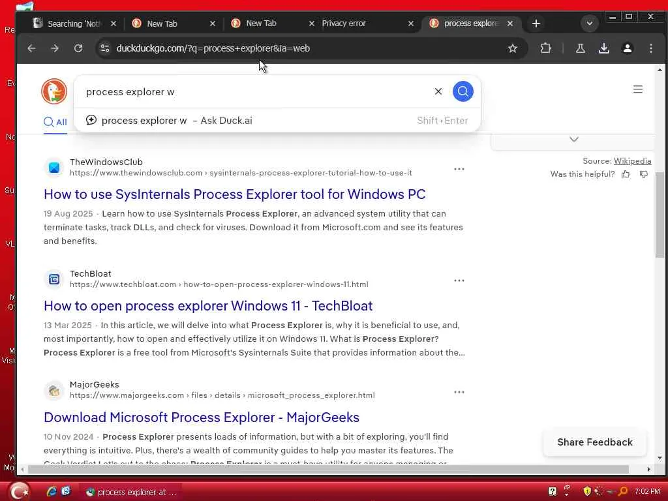Click process explorer taskbar window button
668x501 pixels.
pos(131,492)
